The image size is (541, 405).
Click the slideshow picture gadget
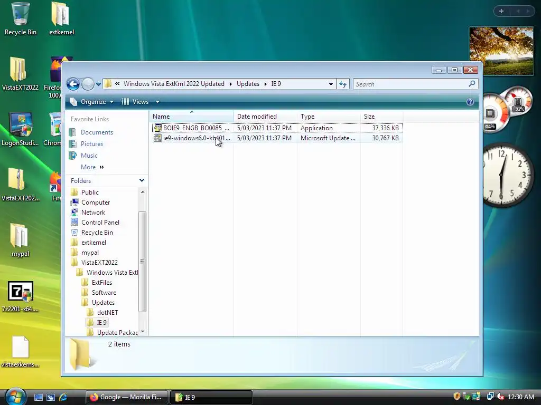tap(501, 51)
